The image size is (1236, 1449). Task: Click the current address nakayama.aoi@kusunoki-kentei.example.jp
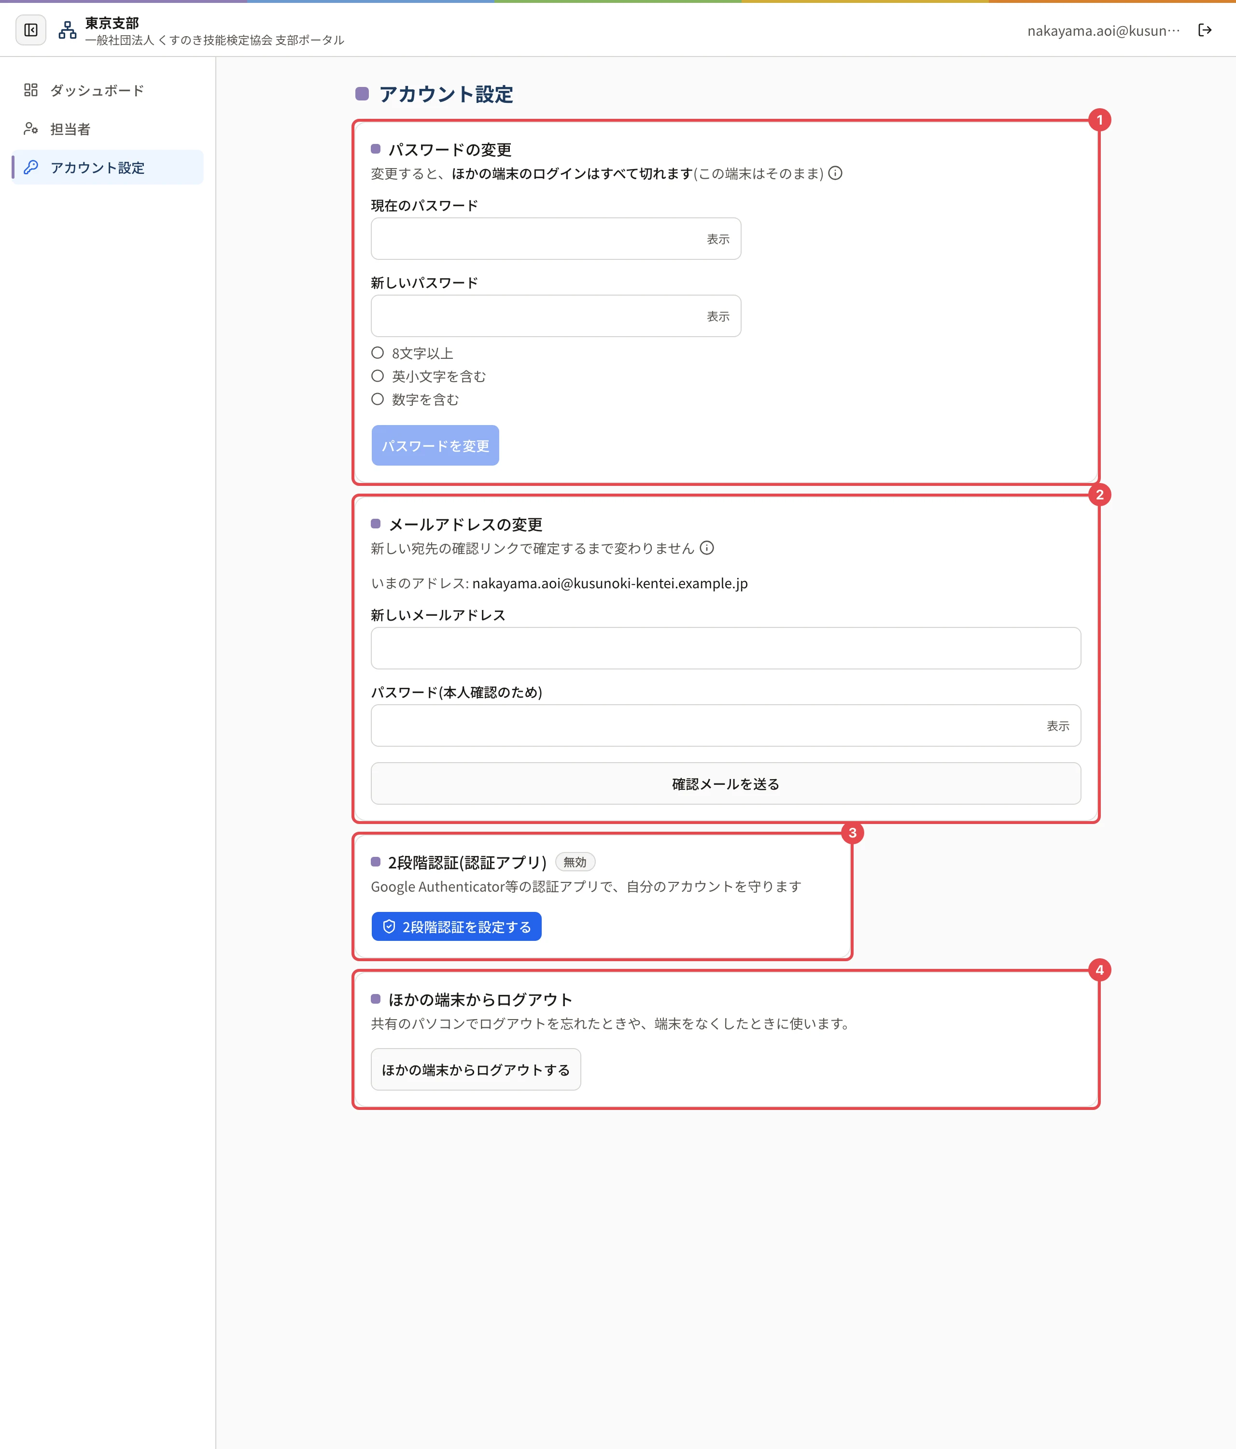pos(610,583)
